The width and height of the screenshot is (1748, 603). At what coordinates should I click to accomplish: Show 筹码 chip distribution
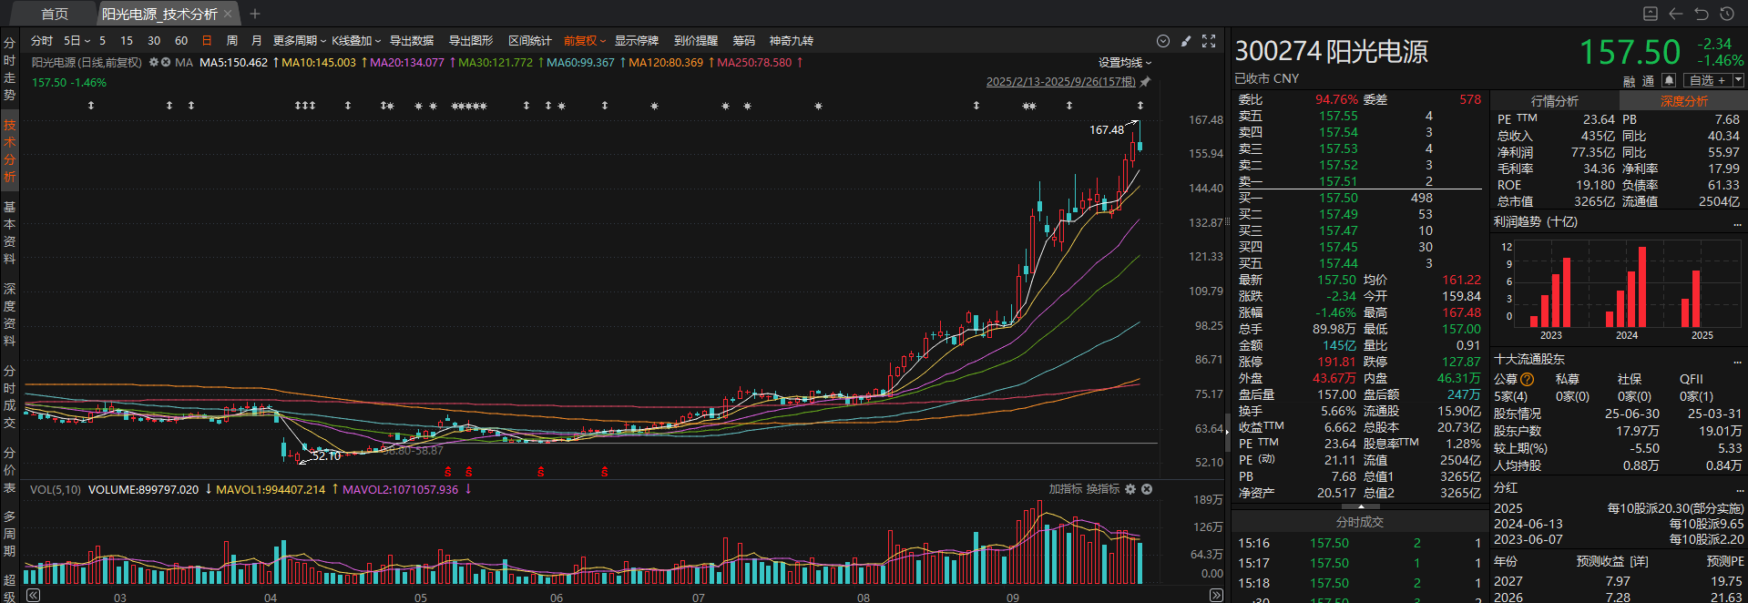(744, 41)
